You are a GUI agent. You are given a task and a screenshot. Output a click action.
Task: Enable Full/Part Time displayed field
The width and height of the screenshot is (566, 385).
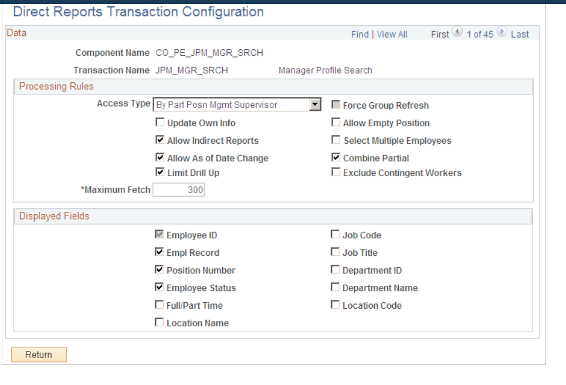pyautogui.click(x=159, y=305)
